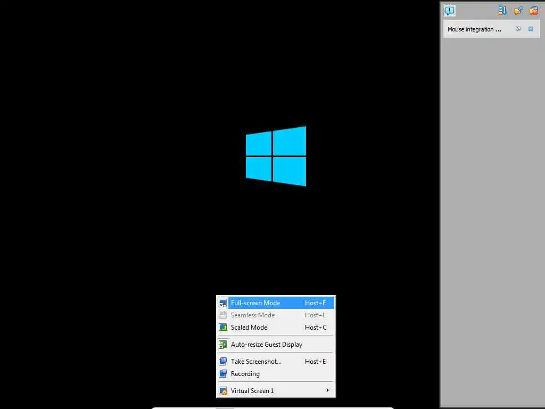Click the notification sort order icon

click(x=502, y=11)
